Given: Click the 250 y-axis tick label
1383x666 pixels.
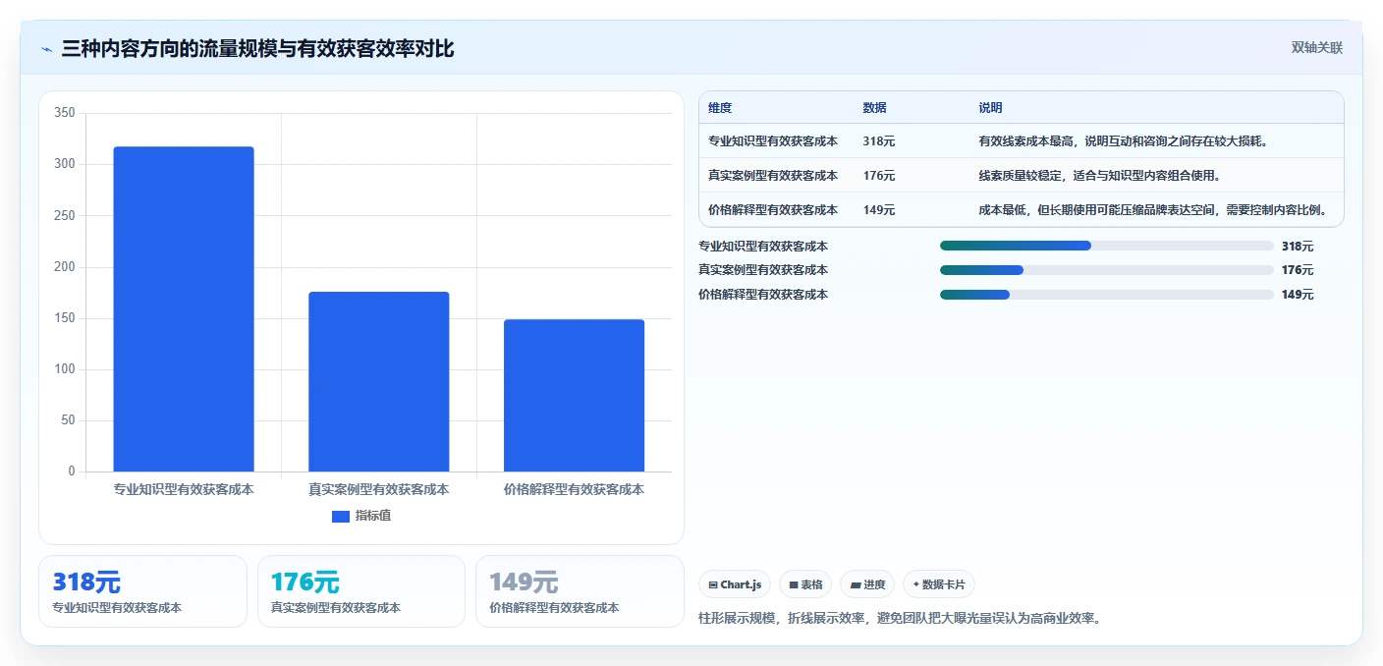Looking at the screenshot, I should click(x=65, y=215).
